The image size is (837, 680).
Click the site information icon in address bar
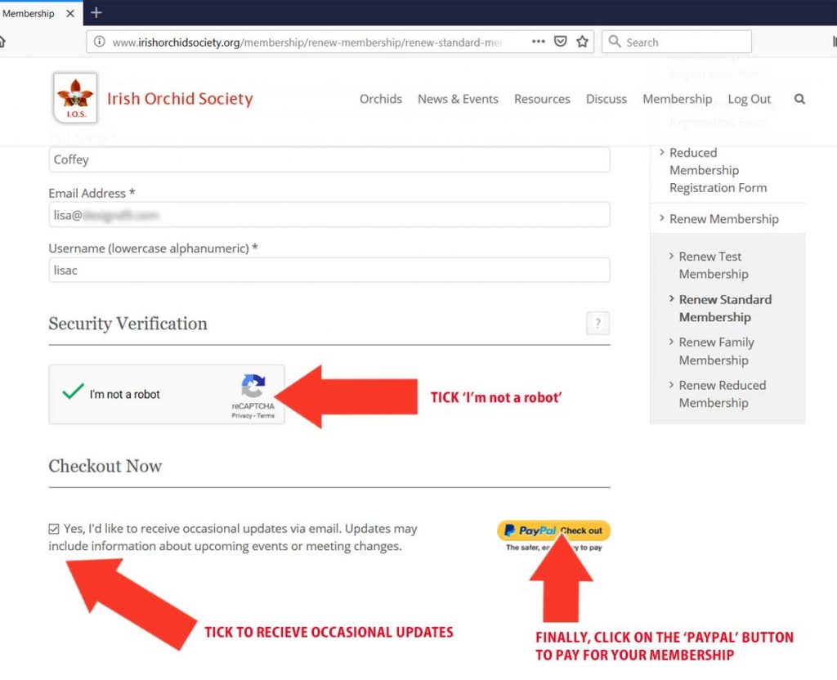[x=99, y=42]
